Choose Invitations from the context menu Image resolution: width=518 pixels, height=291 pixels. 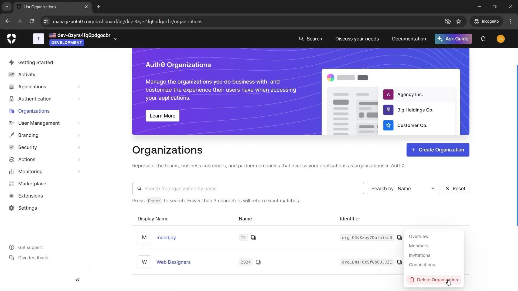(420, 255)
